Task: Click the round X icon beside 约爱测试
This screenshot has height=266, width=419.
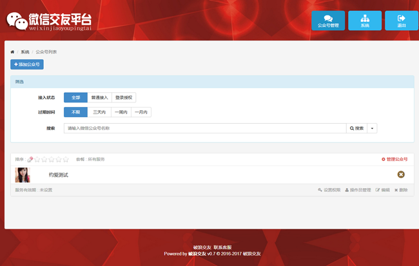Action: [401, 175]
